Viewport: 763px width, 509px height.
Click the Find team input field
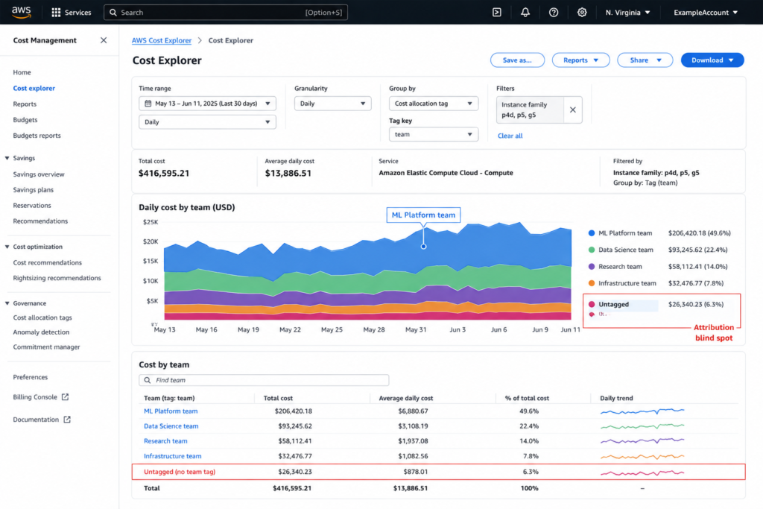point(264,380)
